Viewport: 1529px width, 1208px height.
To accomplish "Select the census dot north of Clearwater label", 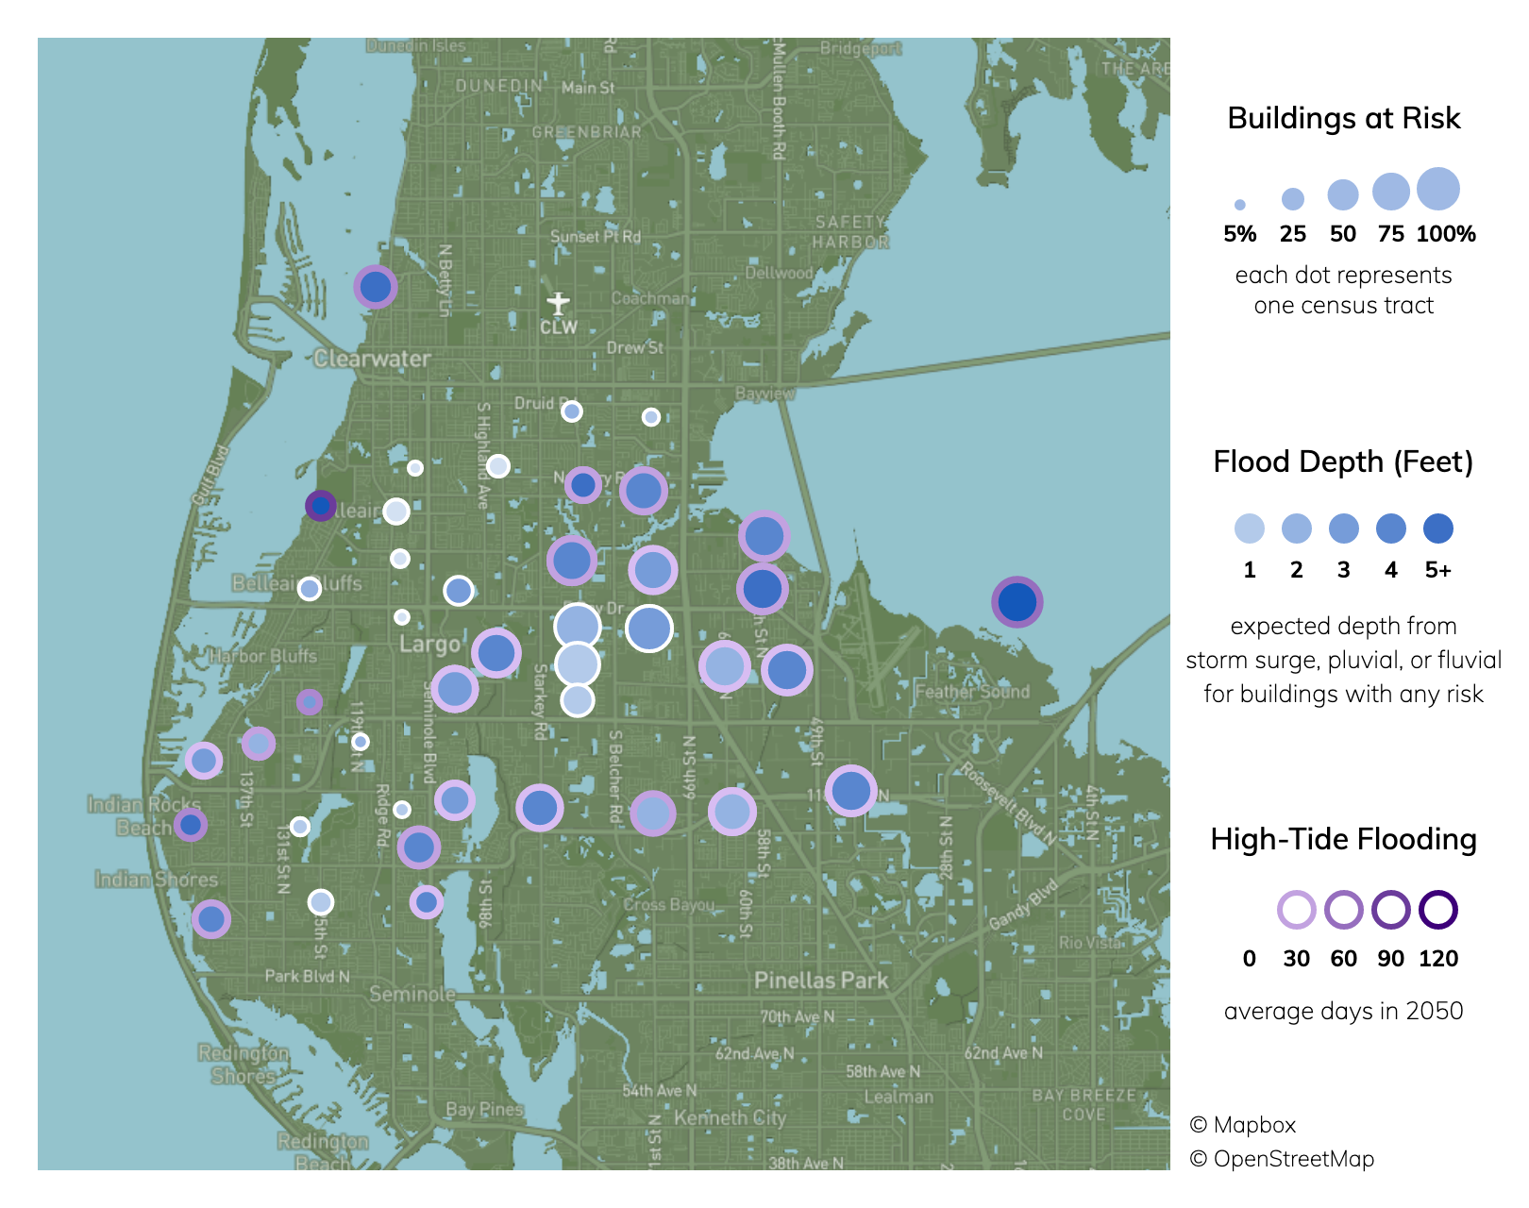I will (376, 286).
